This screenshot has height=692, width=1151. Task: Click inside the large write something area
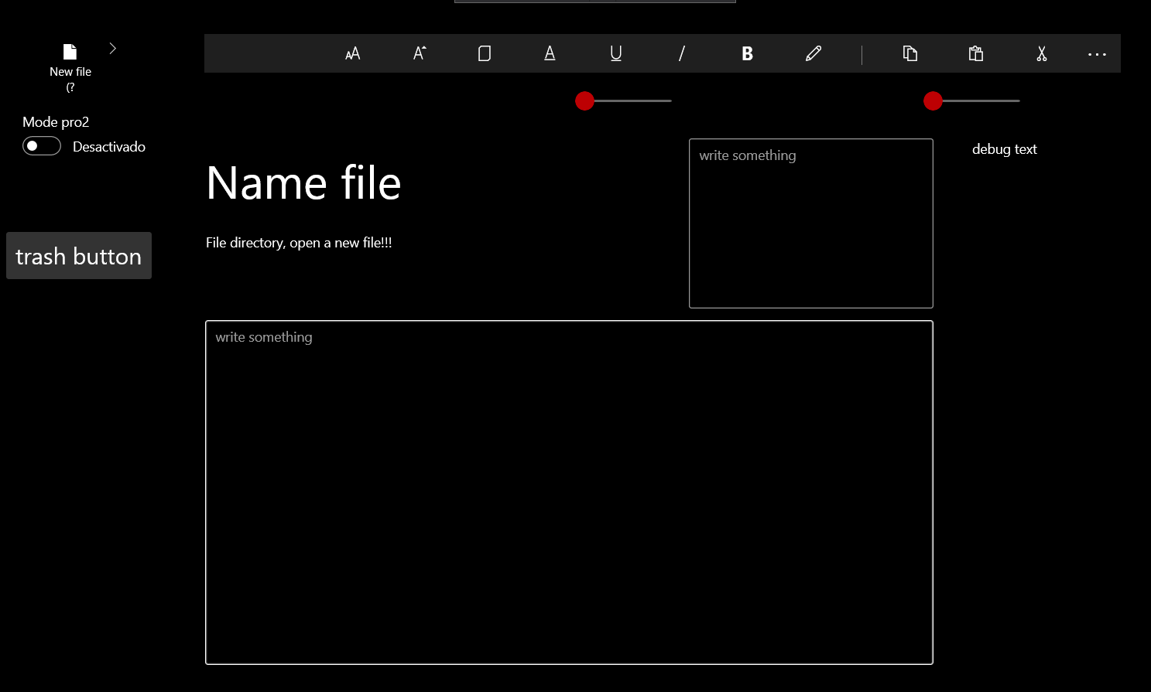(569, 492)
